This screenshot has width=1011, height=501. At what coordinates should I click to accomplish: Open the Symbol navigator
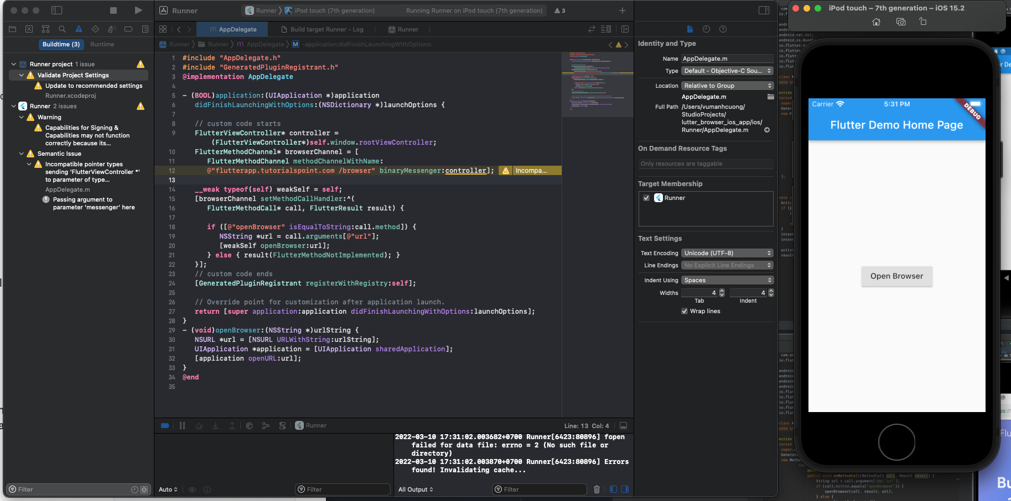(46, 29)
